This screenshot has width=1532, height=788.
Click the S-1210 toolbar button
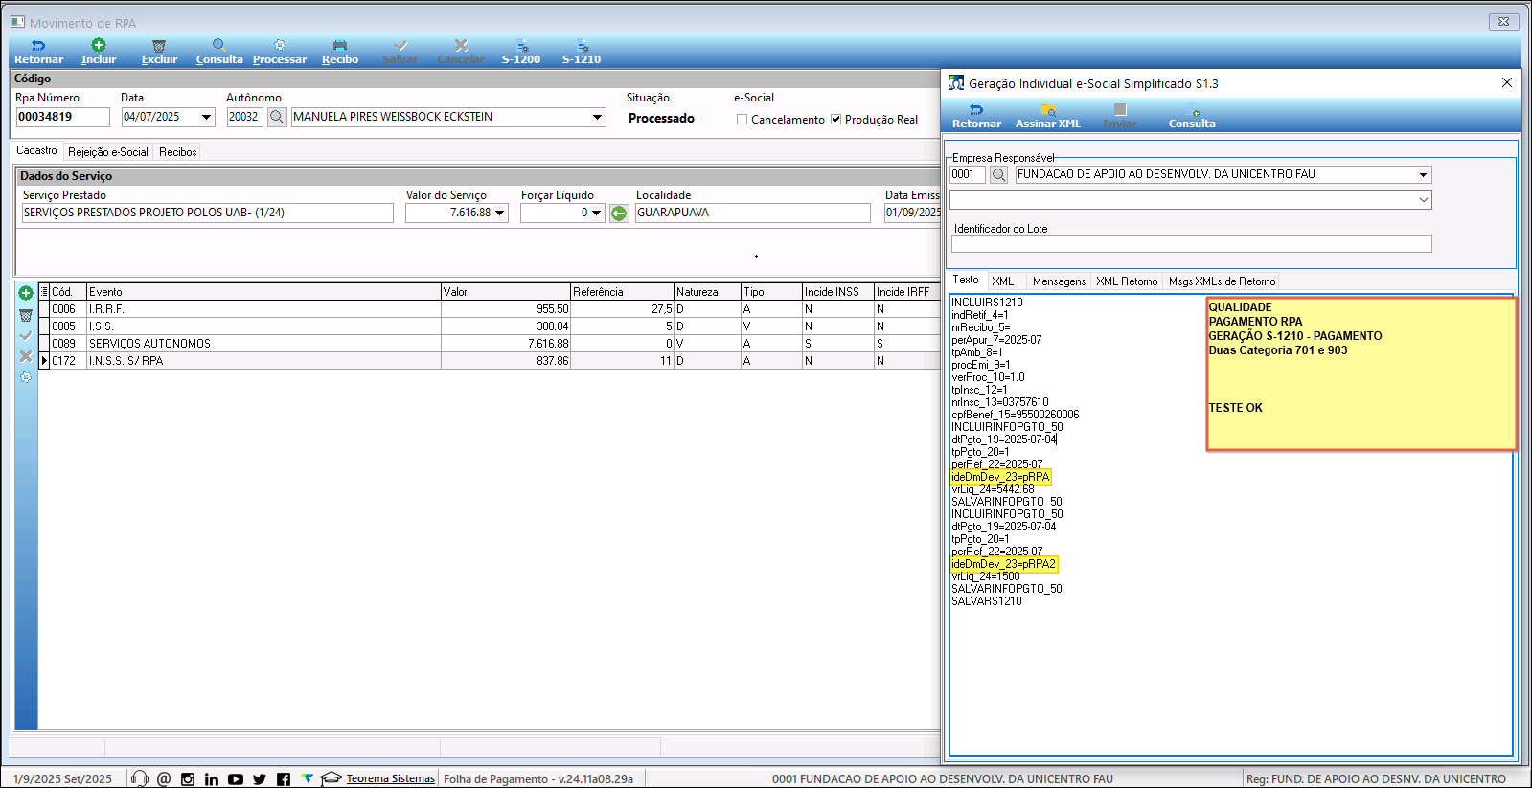click(x=582, y=52)
